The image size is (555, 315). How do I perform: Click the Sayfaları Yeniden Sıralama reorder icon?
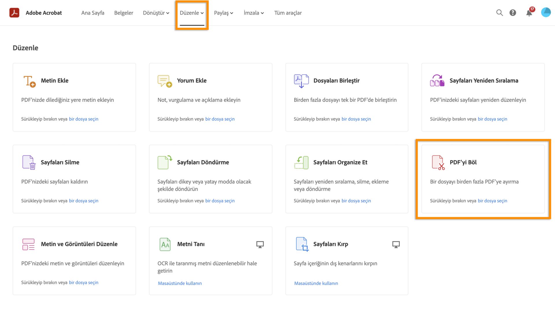click(437, 80)
